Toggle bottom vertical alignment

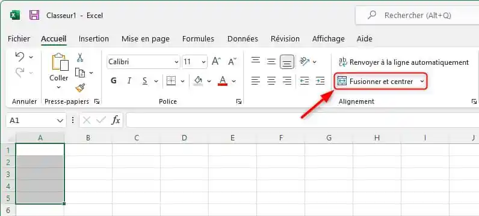(287, 62)
